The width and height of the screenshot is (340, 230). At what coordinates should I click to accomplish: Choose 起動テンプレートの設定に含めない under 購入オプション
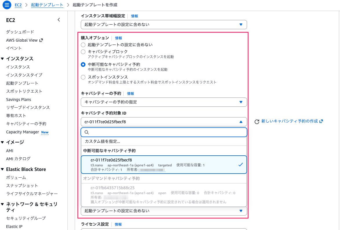point(83,45)
